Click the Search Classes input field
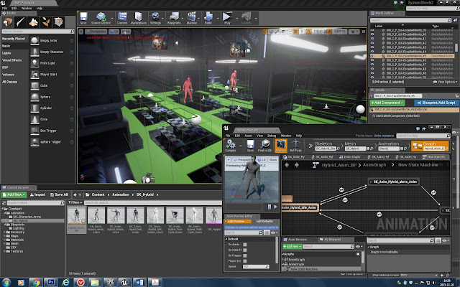Screen dimensions: 460x287 tap(38, 31)
